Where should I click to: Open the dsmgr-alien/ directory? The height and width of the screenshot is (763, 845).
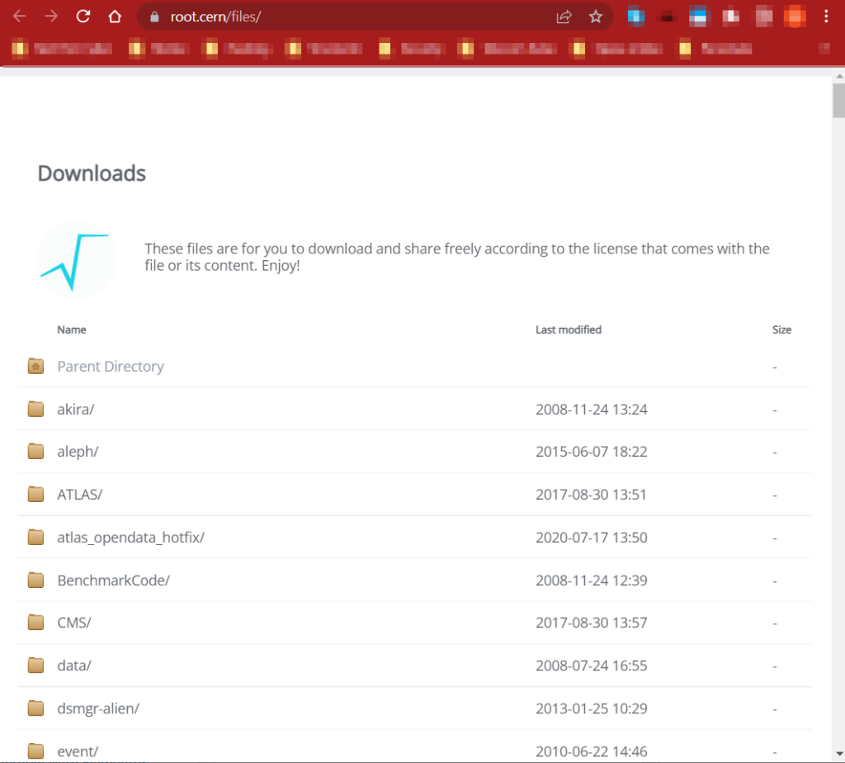click(x=98, y=708)
